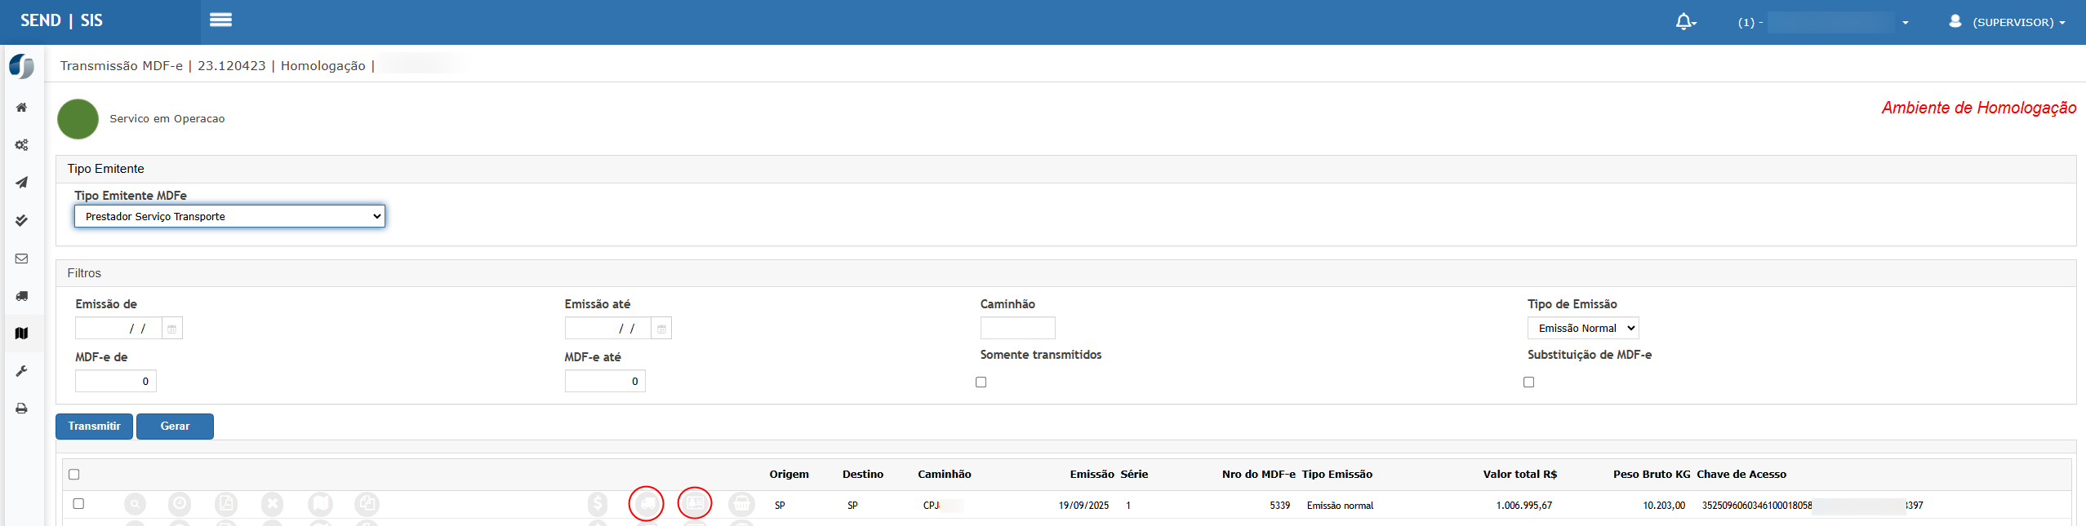Select the checkbox for MDF-e row 5339
The width and height of the screenshot is (2086, 526).
[x=78, y=504]
